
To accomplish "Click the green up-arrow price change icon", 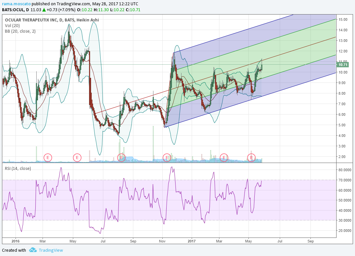I will click(44, 10).
